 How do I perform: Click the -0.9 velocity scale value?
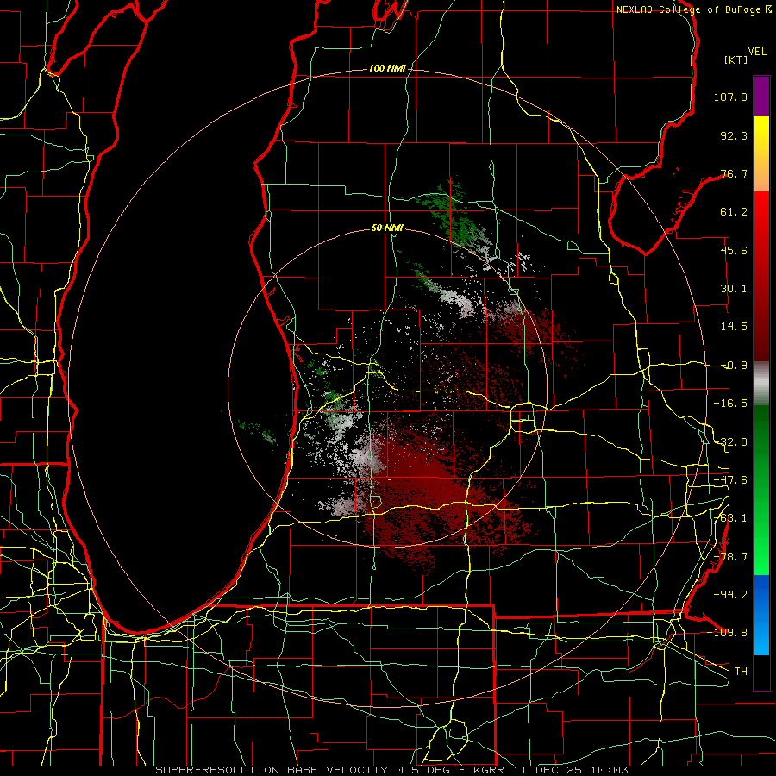[735, 366]
